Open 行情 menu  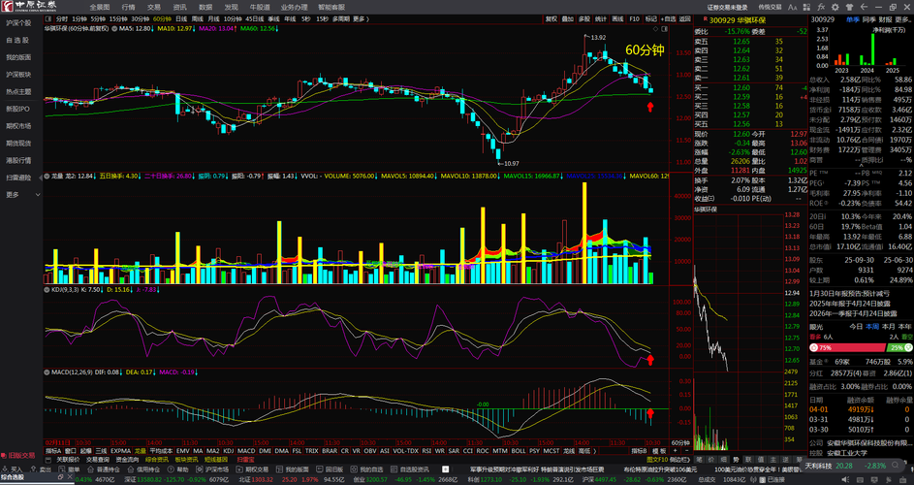[128, 7]
